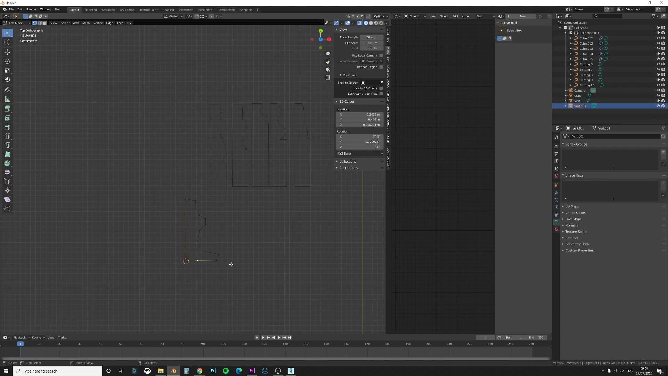The width and height of the screenshot is (668, 376).
Task: Switch to the Modeling workspace tab
Action: [x=90, y=10]
